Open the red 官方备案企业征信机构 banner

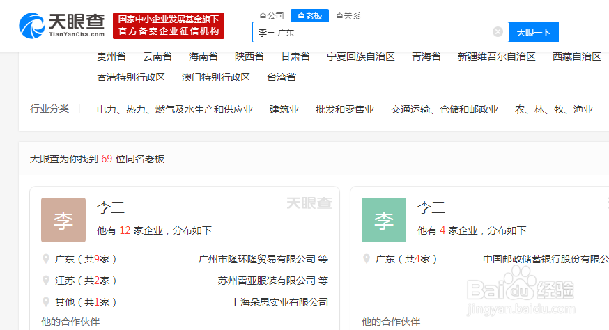click(x=169, y=26)
